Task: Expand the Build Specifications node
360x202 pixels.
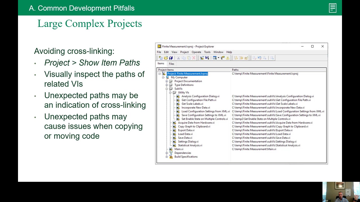Action: pyautogui.click(x=167, y=157)
